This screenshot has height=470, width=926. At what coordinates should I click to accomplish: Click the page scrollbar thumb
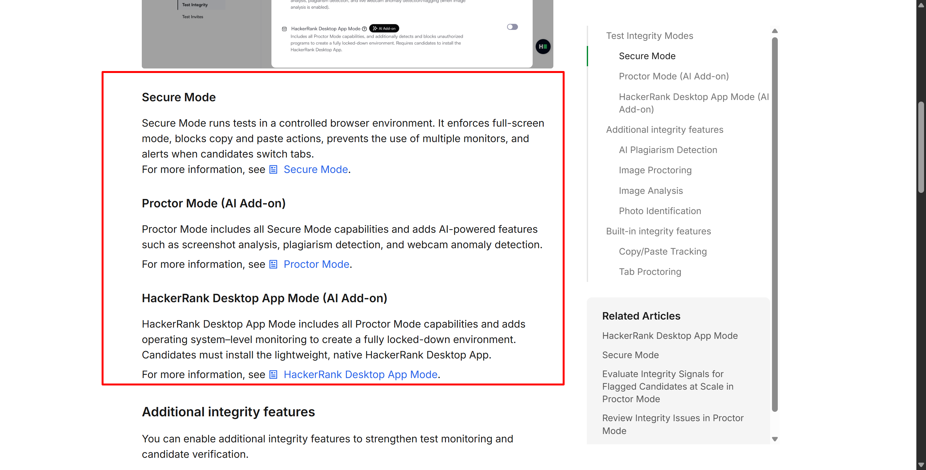[x=921, y=147]
